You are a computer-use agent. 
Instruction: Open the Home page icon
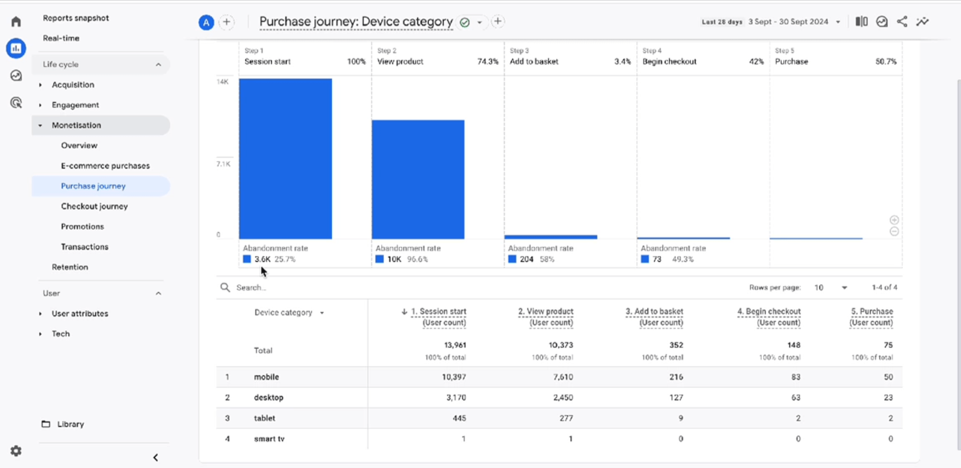click(x=16, y=21)
